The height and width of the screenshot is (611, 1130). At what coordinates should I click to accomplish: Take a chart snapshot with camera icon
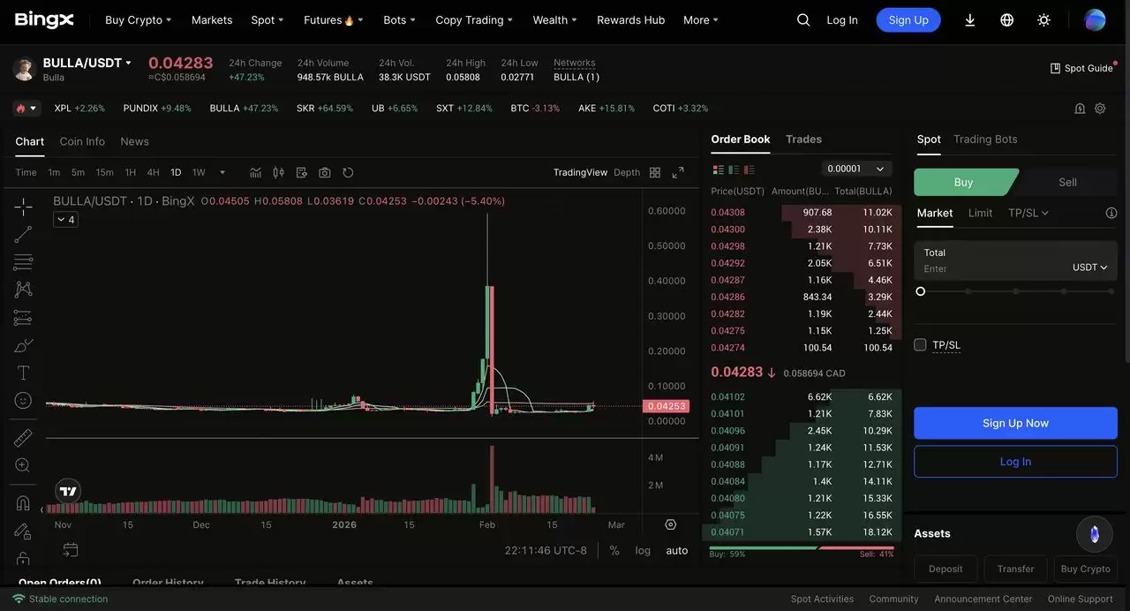point(325,172)
